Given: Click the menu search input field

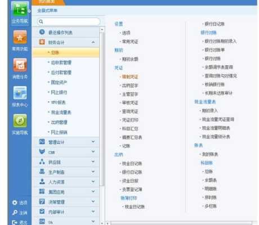Looking at the screenshot, I should [69, 21].
